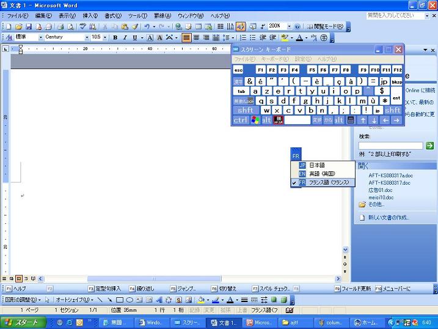The height and width of the screenshot is (329, 438).
Task: Open meisi10.doc from task pane
Action: (x=381, y=198)
